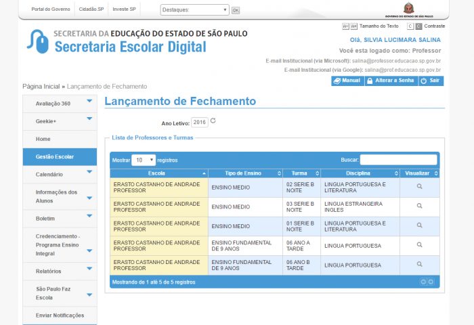View closing for 06 ANO B TARDE
The image size is (474, 325).
coord(419,264)
